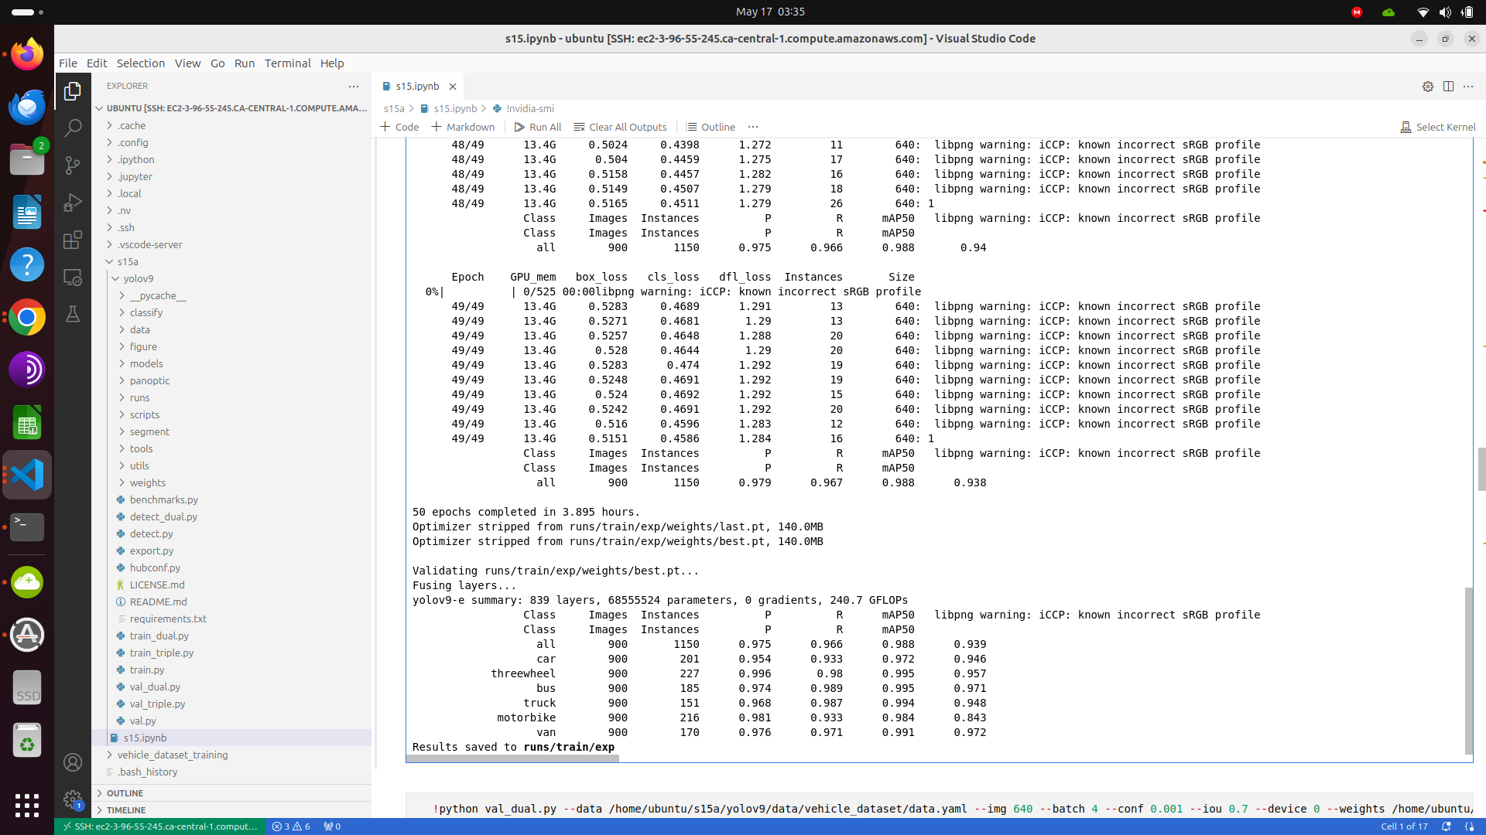The height and width of the screenshot is (835, 1486).
Task: Expand the weights folder
Action: point(147,482)
